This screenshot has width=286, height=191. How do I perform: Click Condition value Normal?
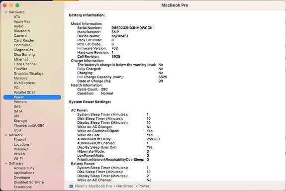tap(107, 94)
